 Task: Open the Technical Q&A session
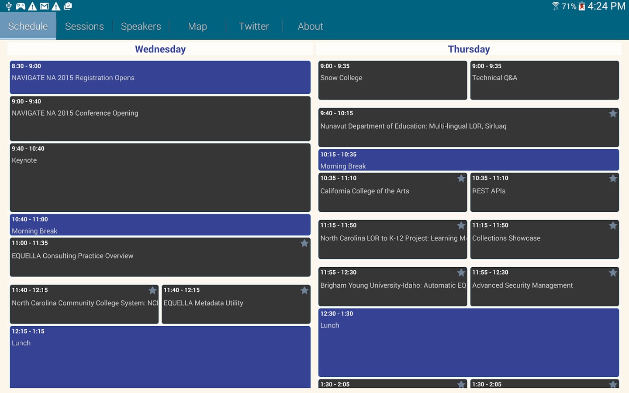click(x=545, y=80)
